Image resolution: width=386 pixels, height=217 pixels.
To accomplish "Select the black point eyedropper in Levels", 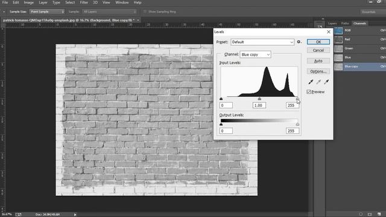I will coord(311,82).
